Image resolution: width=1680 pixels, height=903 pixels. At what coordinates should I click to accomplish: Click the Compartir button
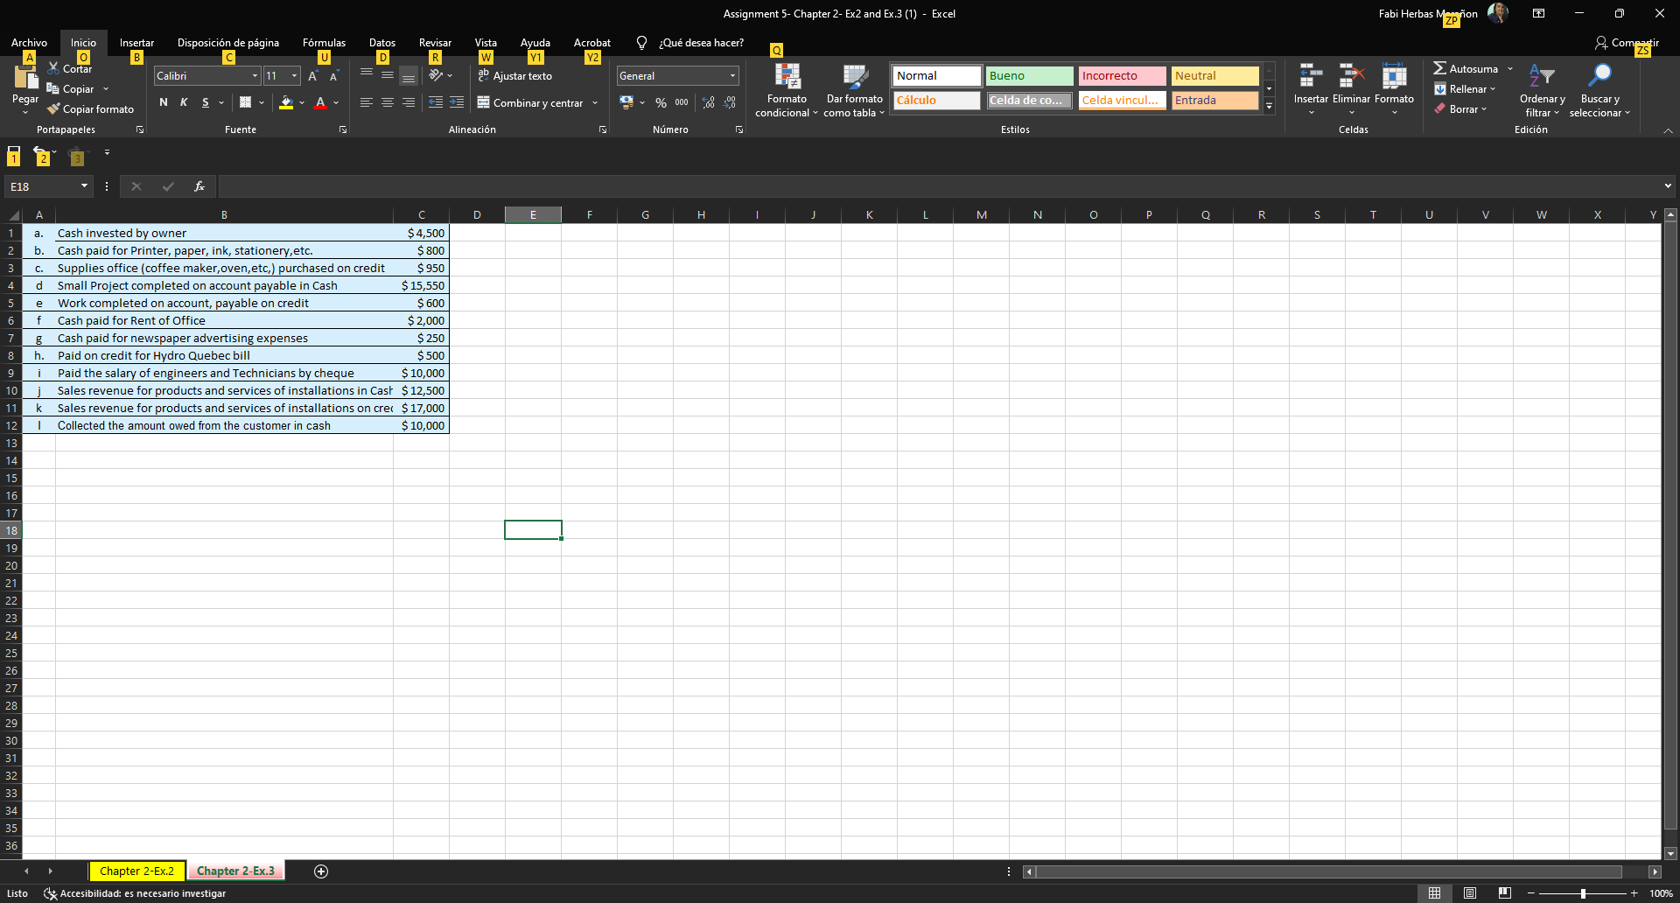point(1629,42)
